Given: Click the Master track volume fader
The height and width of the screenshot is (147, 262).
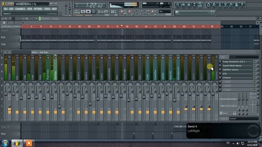Looking at the screenshot, I should pos(6,94).
